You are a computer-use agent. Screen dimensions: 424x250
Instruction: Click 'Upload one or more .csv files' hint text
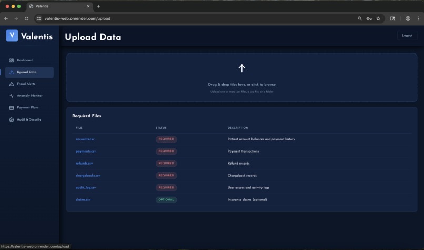coord(242,92)
